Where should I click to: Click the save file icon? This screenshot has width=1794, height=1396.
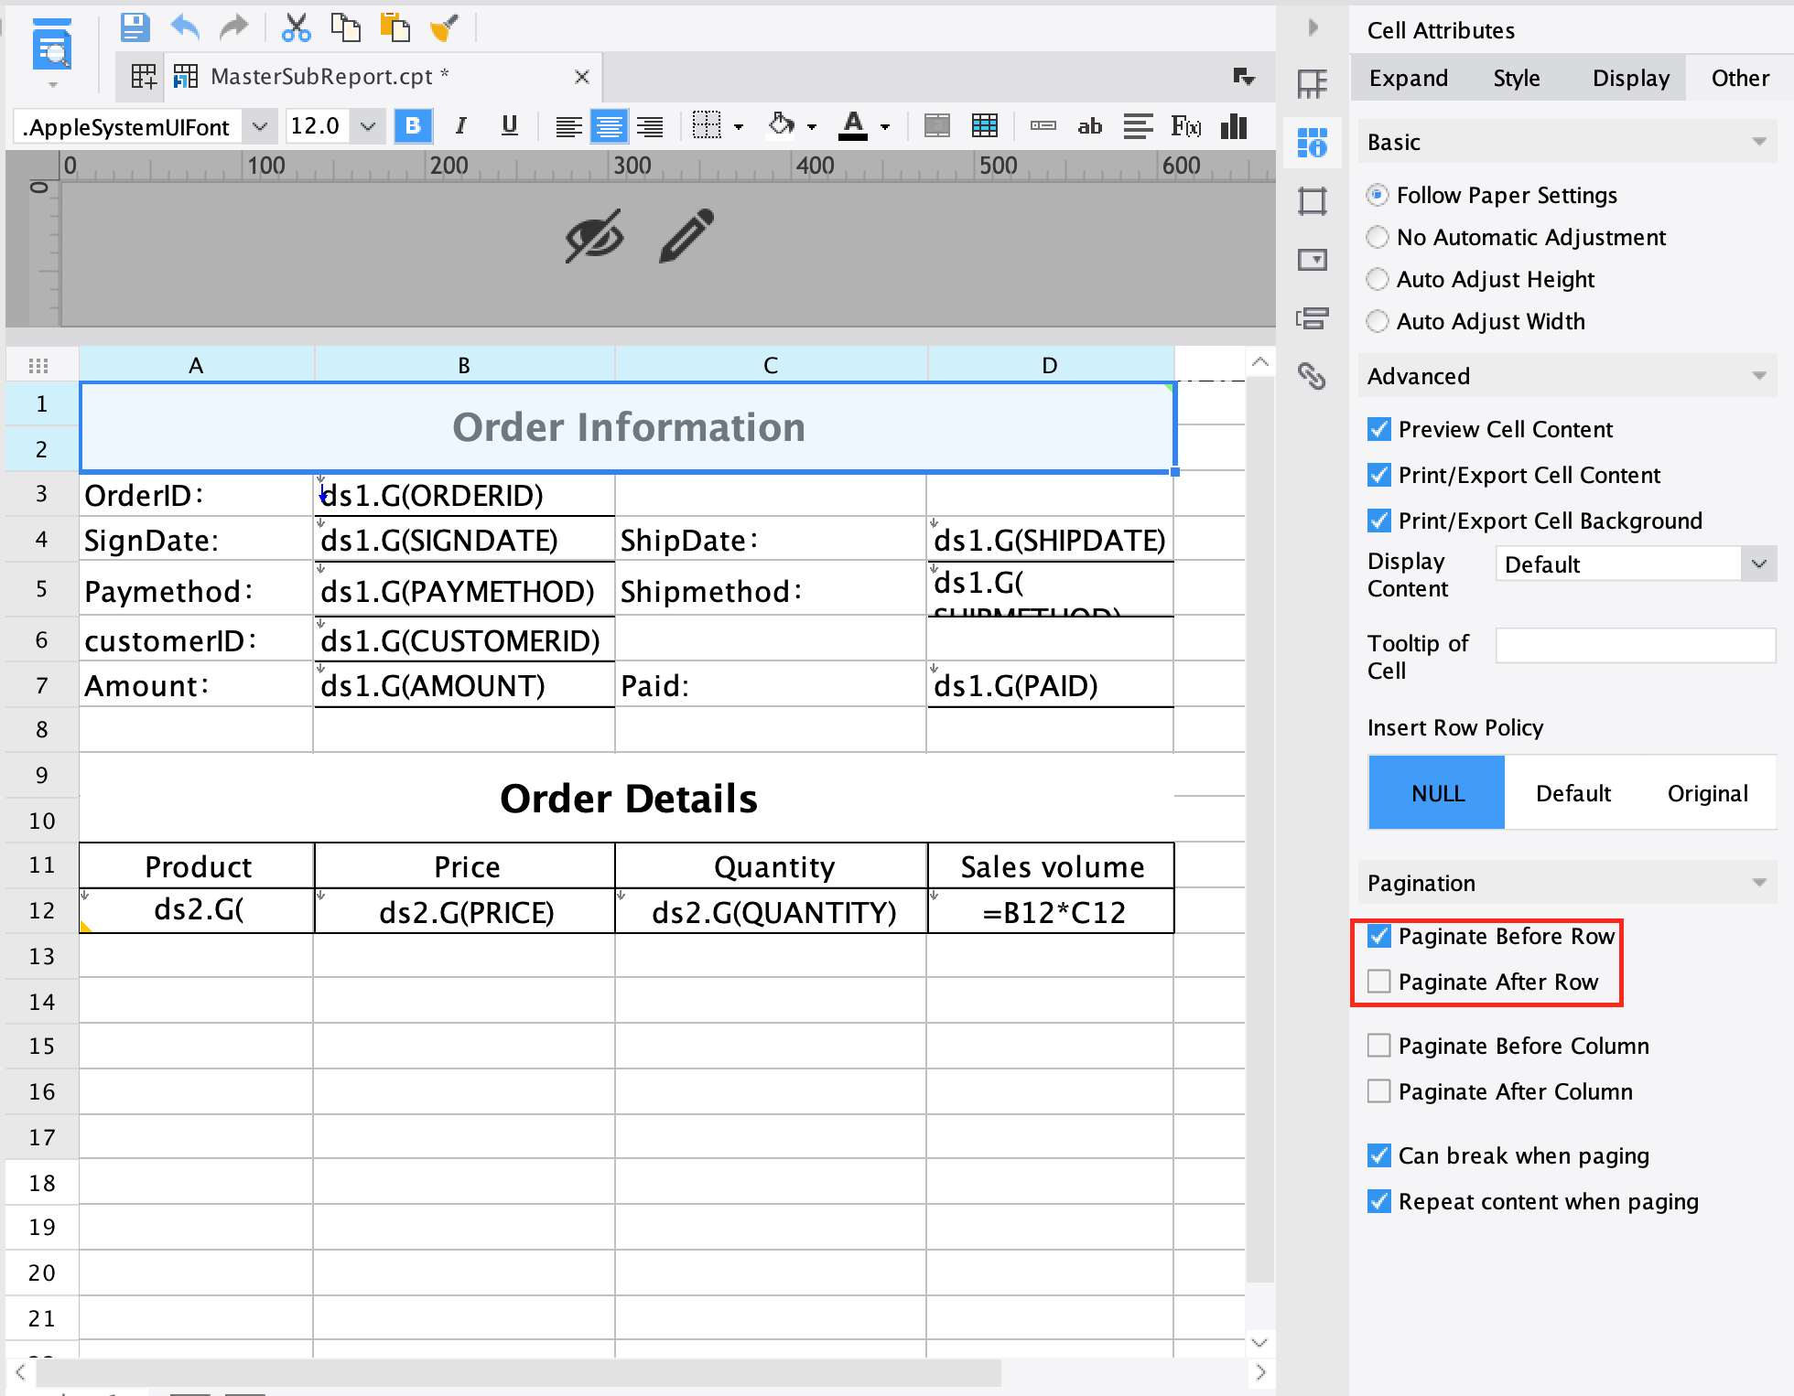tap(135, 27)
